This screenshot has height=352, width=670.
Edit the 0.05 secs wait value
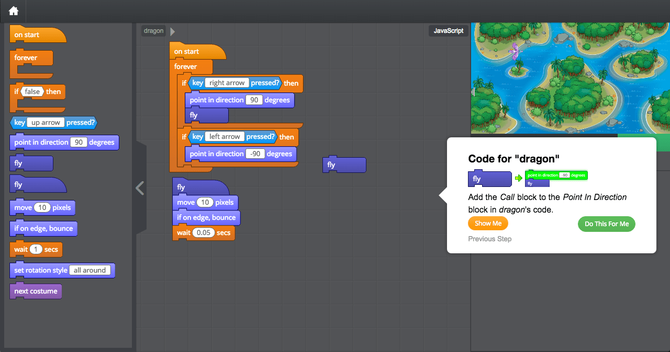pyautogui.click(x=204, y=233)
